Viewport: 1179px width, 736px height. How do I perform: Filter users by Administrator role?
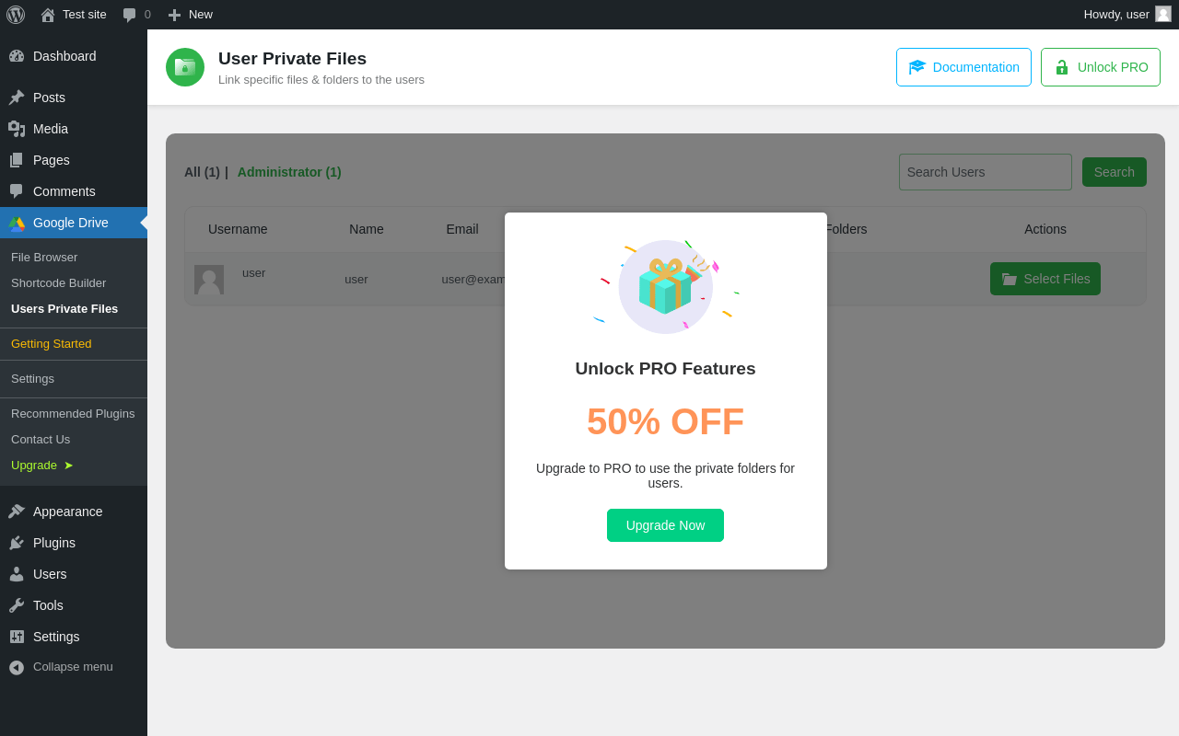pos(289,172)
